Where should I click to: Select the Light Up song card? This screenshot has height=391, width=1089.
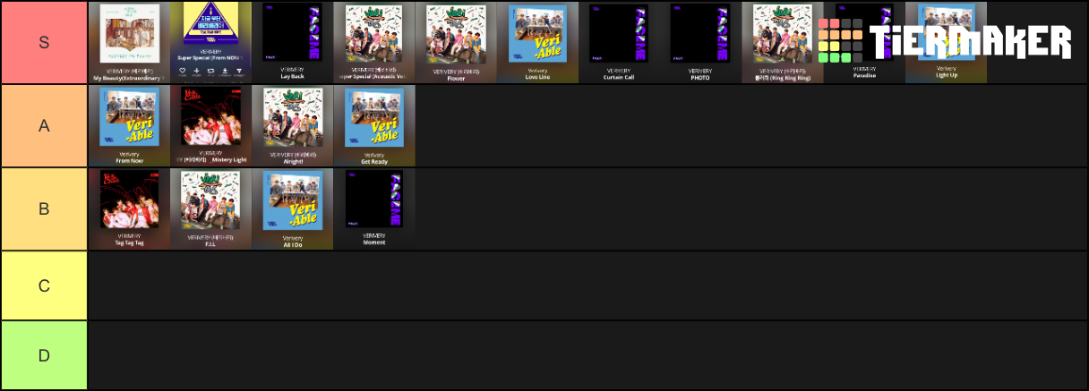[946, 43]
